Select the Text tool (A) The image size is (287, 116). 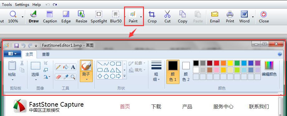point(73,67)
